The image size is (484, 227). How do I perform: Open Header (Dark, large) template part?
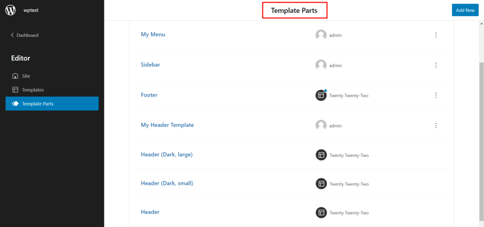point(167,155)
